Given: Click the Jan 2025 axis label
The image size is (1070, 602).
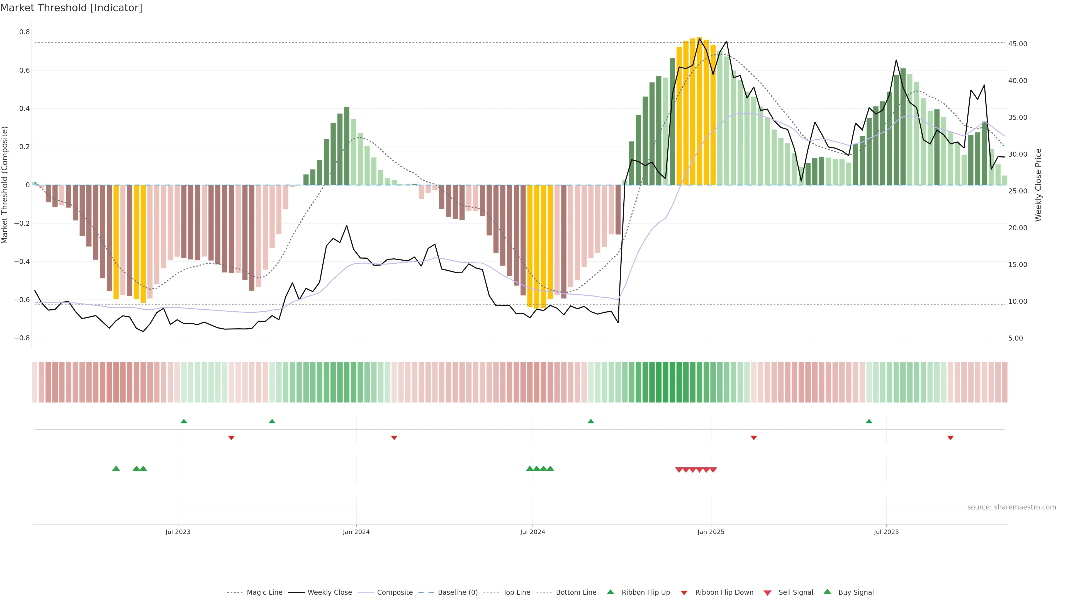Looking at the screenshot, I should 711,532.
